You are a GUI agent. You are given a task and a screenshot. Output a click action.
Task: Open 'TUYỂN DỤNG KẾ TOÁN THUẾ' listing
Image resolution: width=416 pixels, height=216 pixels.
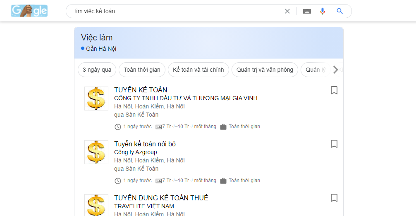[x=161, y=198]
